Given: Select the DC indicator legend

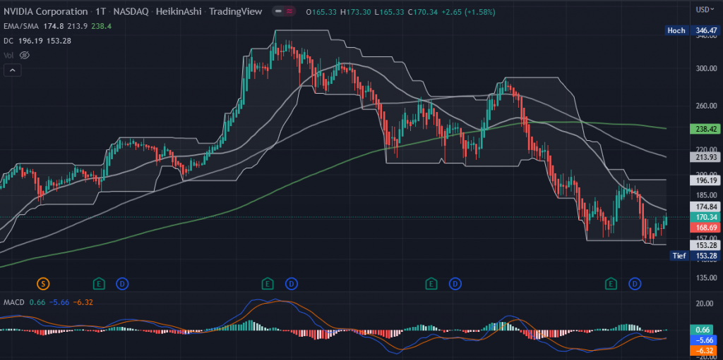Looking at the screenshot, I should (x=8, y=41).
